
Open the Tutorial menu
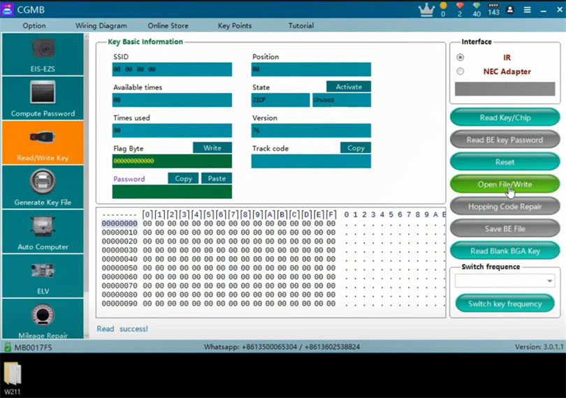[301, 26]
